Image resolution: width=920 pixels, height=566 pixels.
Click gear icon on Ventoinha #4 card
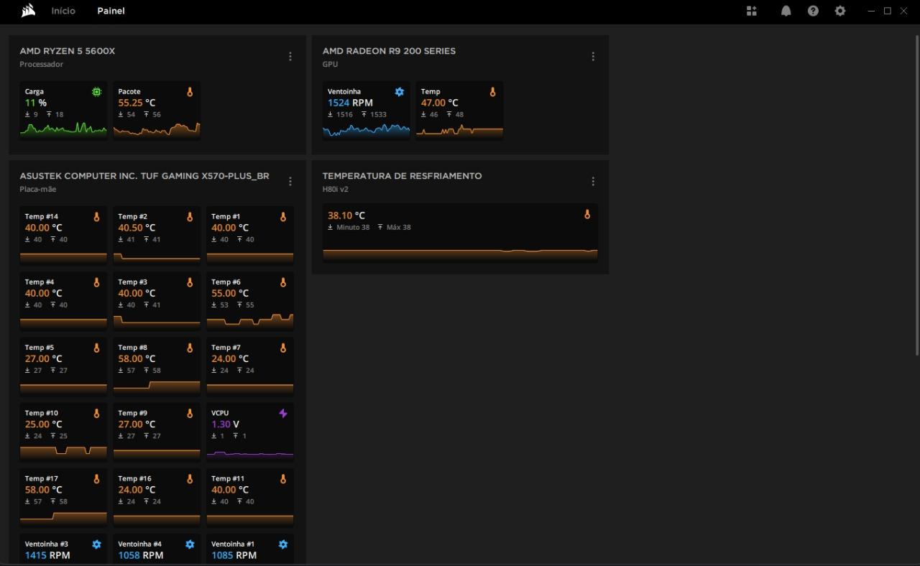tap(190, 544)
